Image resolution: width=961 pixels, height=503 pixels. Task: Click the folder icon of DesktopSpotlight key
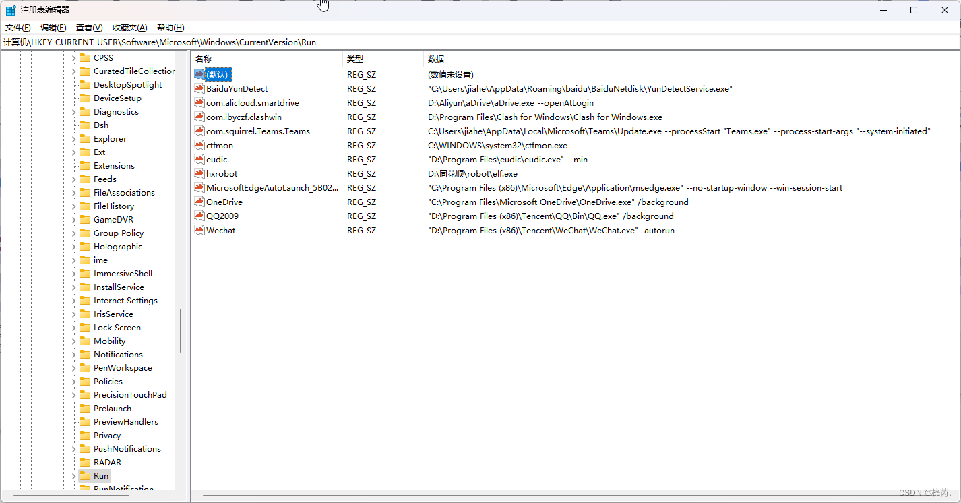[x=85, y=84]
